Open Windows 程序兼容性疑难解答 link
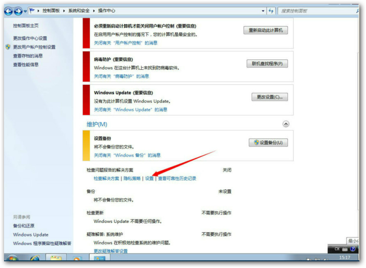The height and width of the screenshot is (268, 366). [42, 243]
